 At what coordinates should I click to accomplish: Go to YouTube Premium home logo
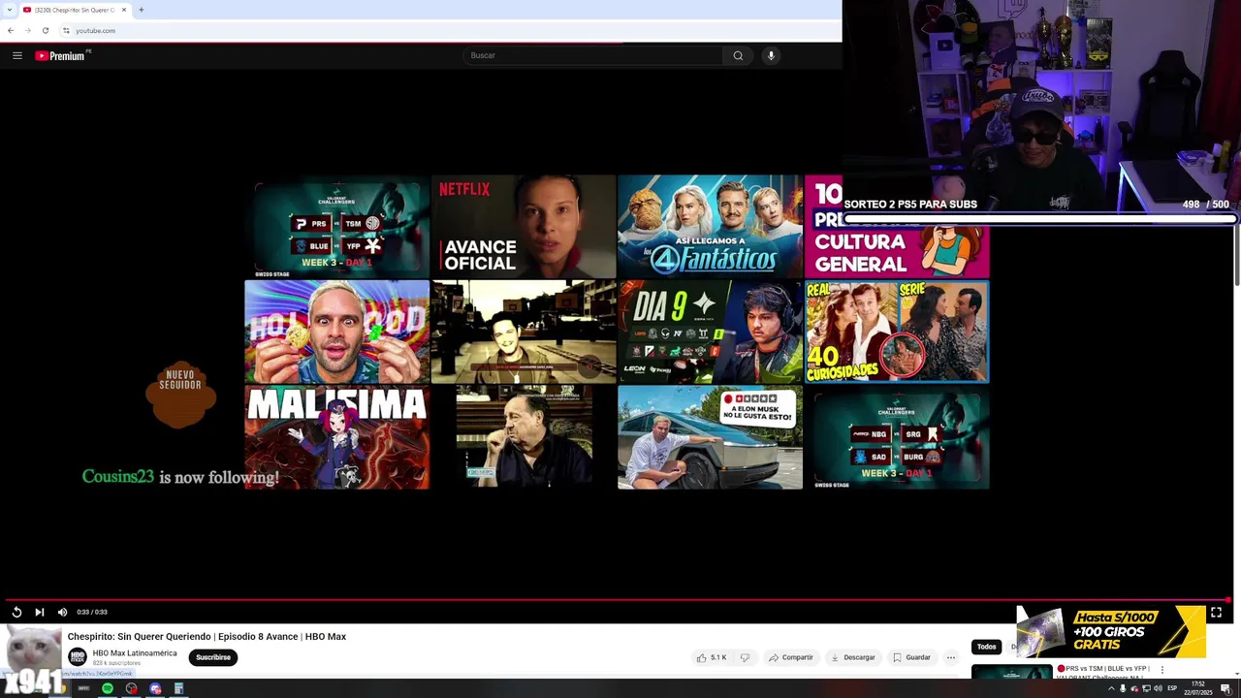click(61, 55)
